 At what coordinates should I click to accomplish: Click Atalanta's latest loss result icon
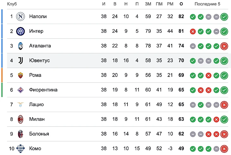pyautogui.click(x=224, y=46)
